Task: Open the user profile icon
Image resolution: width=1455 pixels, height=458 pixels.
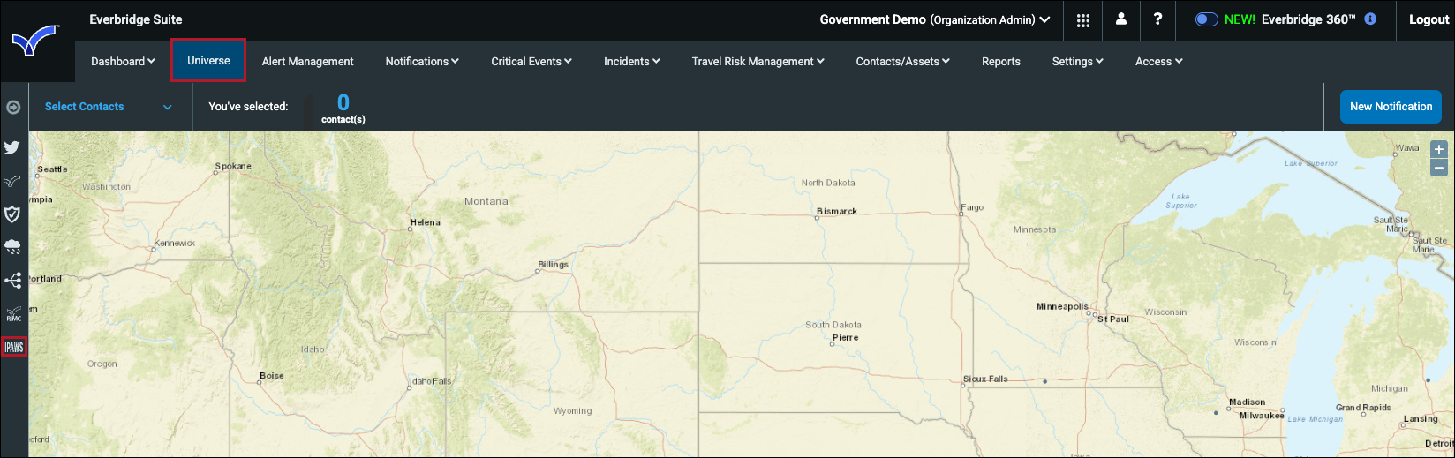Action: click(x=1121, y=19)
